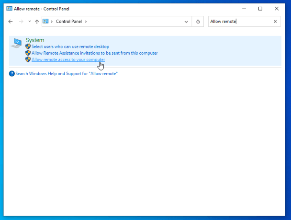Screen dimensions: 291x220
Task: Open Allow Remote Assistance invitations link
Action: coord(94,53)
